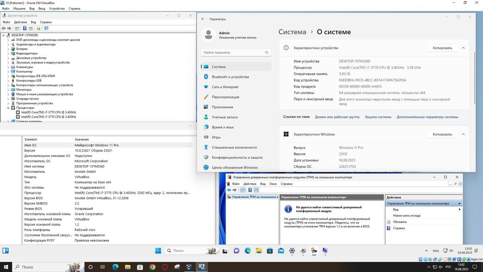This screenshot has width=483, height=272.
Task: Click Найти параметр search field
Action: point(236,52)
